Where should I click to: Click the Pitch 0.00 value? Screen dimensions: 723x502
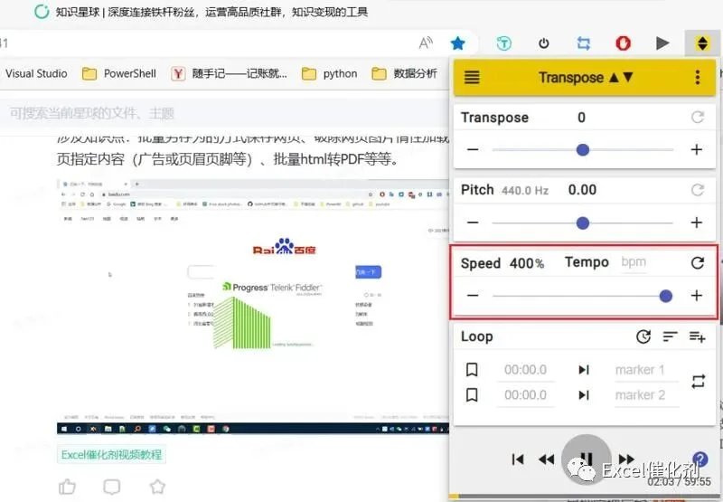(582, 190)
